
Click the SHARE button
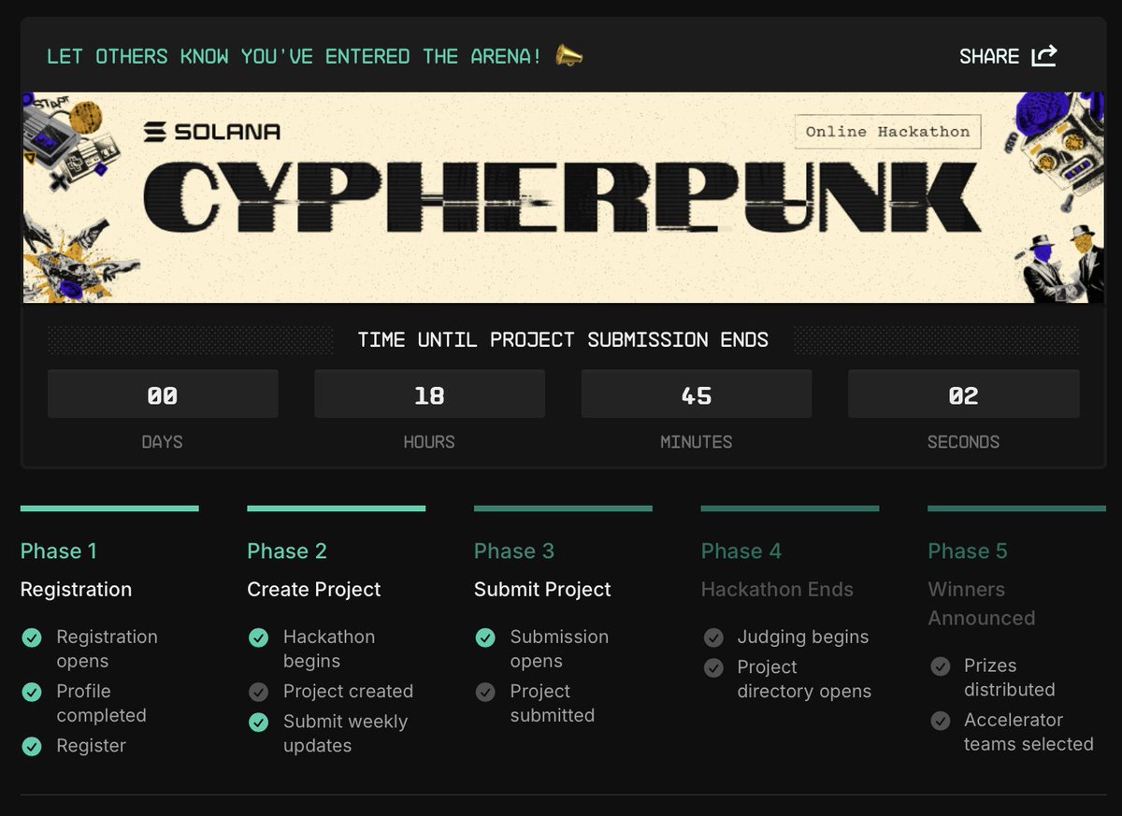click(1008, 56)
